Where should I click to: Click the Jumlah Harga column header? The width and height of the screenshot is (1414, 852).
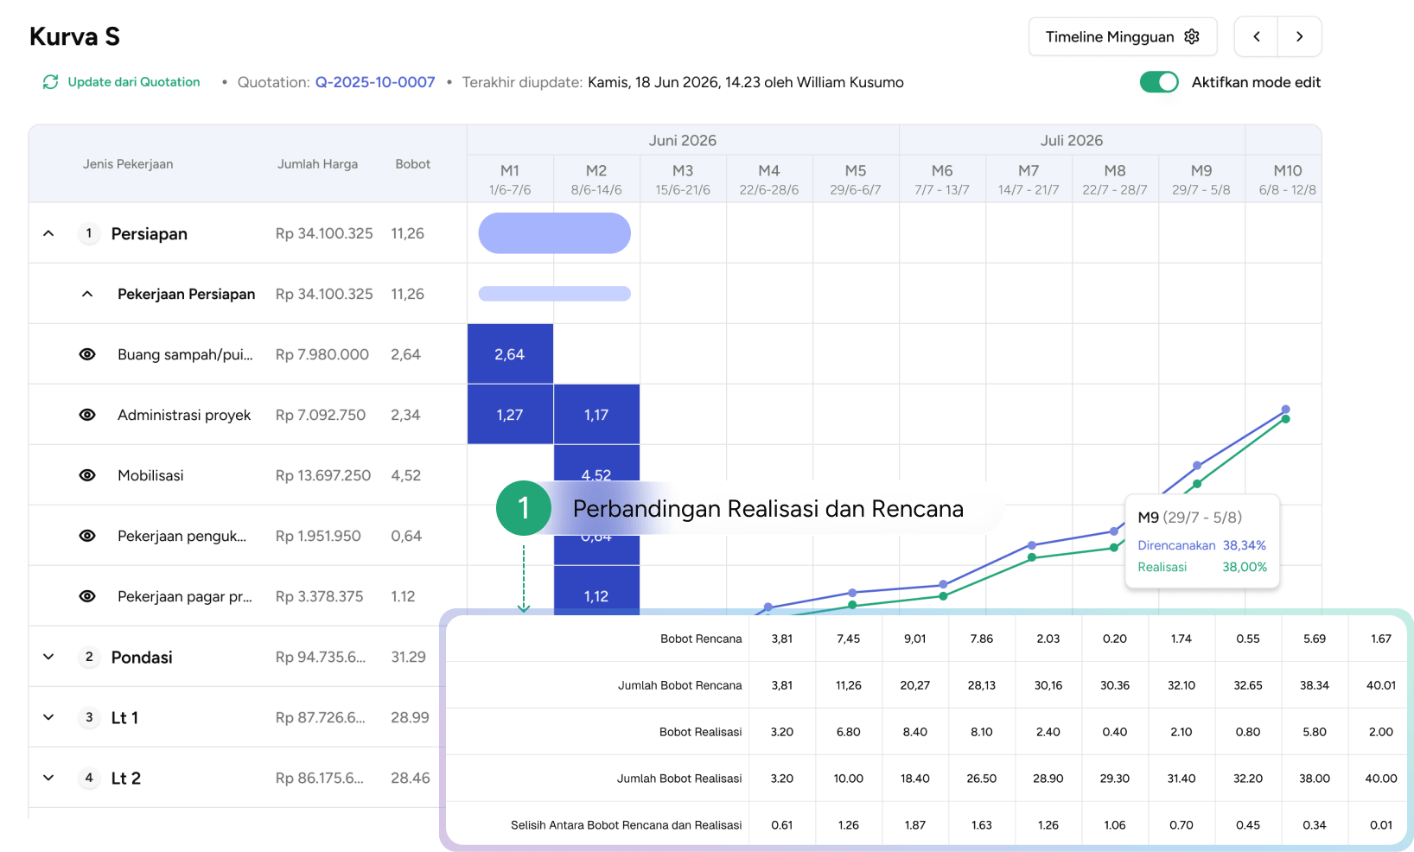[317, 164]
